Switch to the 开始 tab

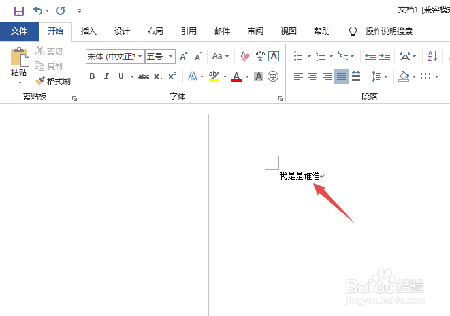tap(56, 31)
